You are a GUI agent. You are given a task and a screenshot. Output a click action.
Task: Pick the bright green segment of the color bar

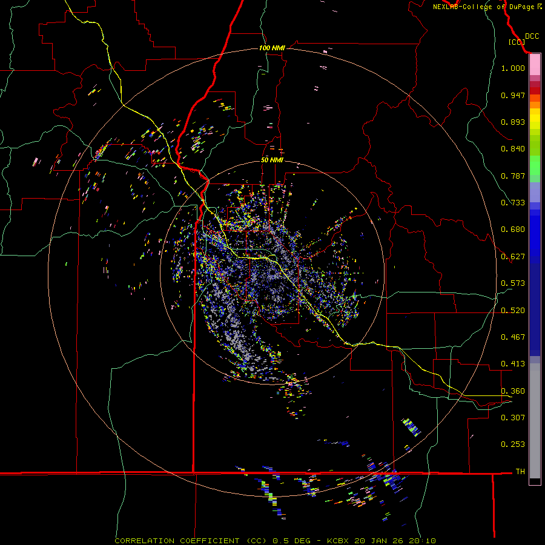click(535, 165)
